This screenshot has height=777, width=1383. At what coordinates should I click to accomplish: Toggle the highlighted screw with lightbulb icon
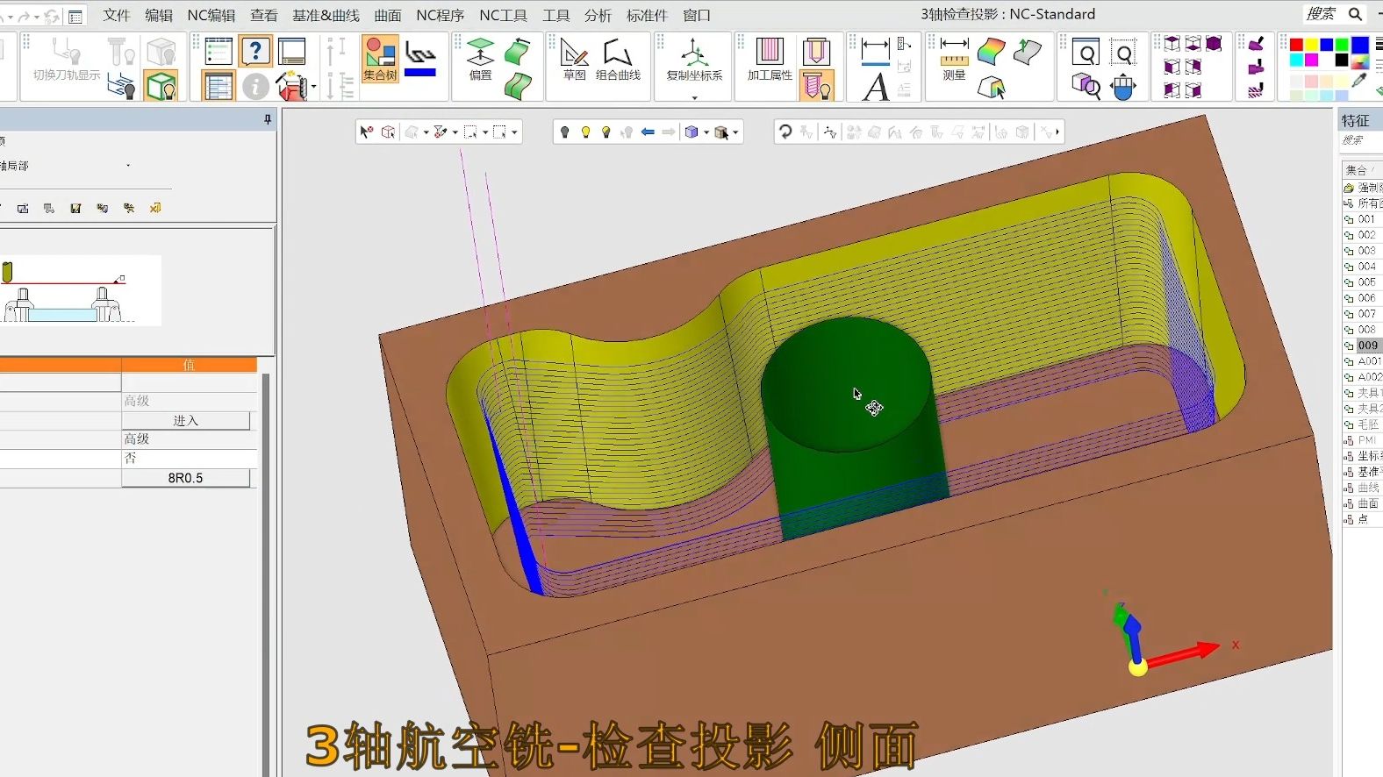pos(816,86)
